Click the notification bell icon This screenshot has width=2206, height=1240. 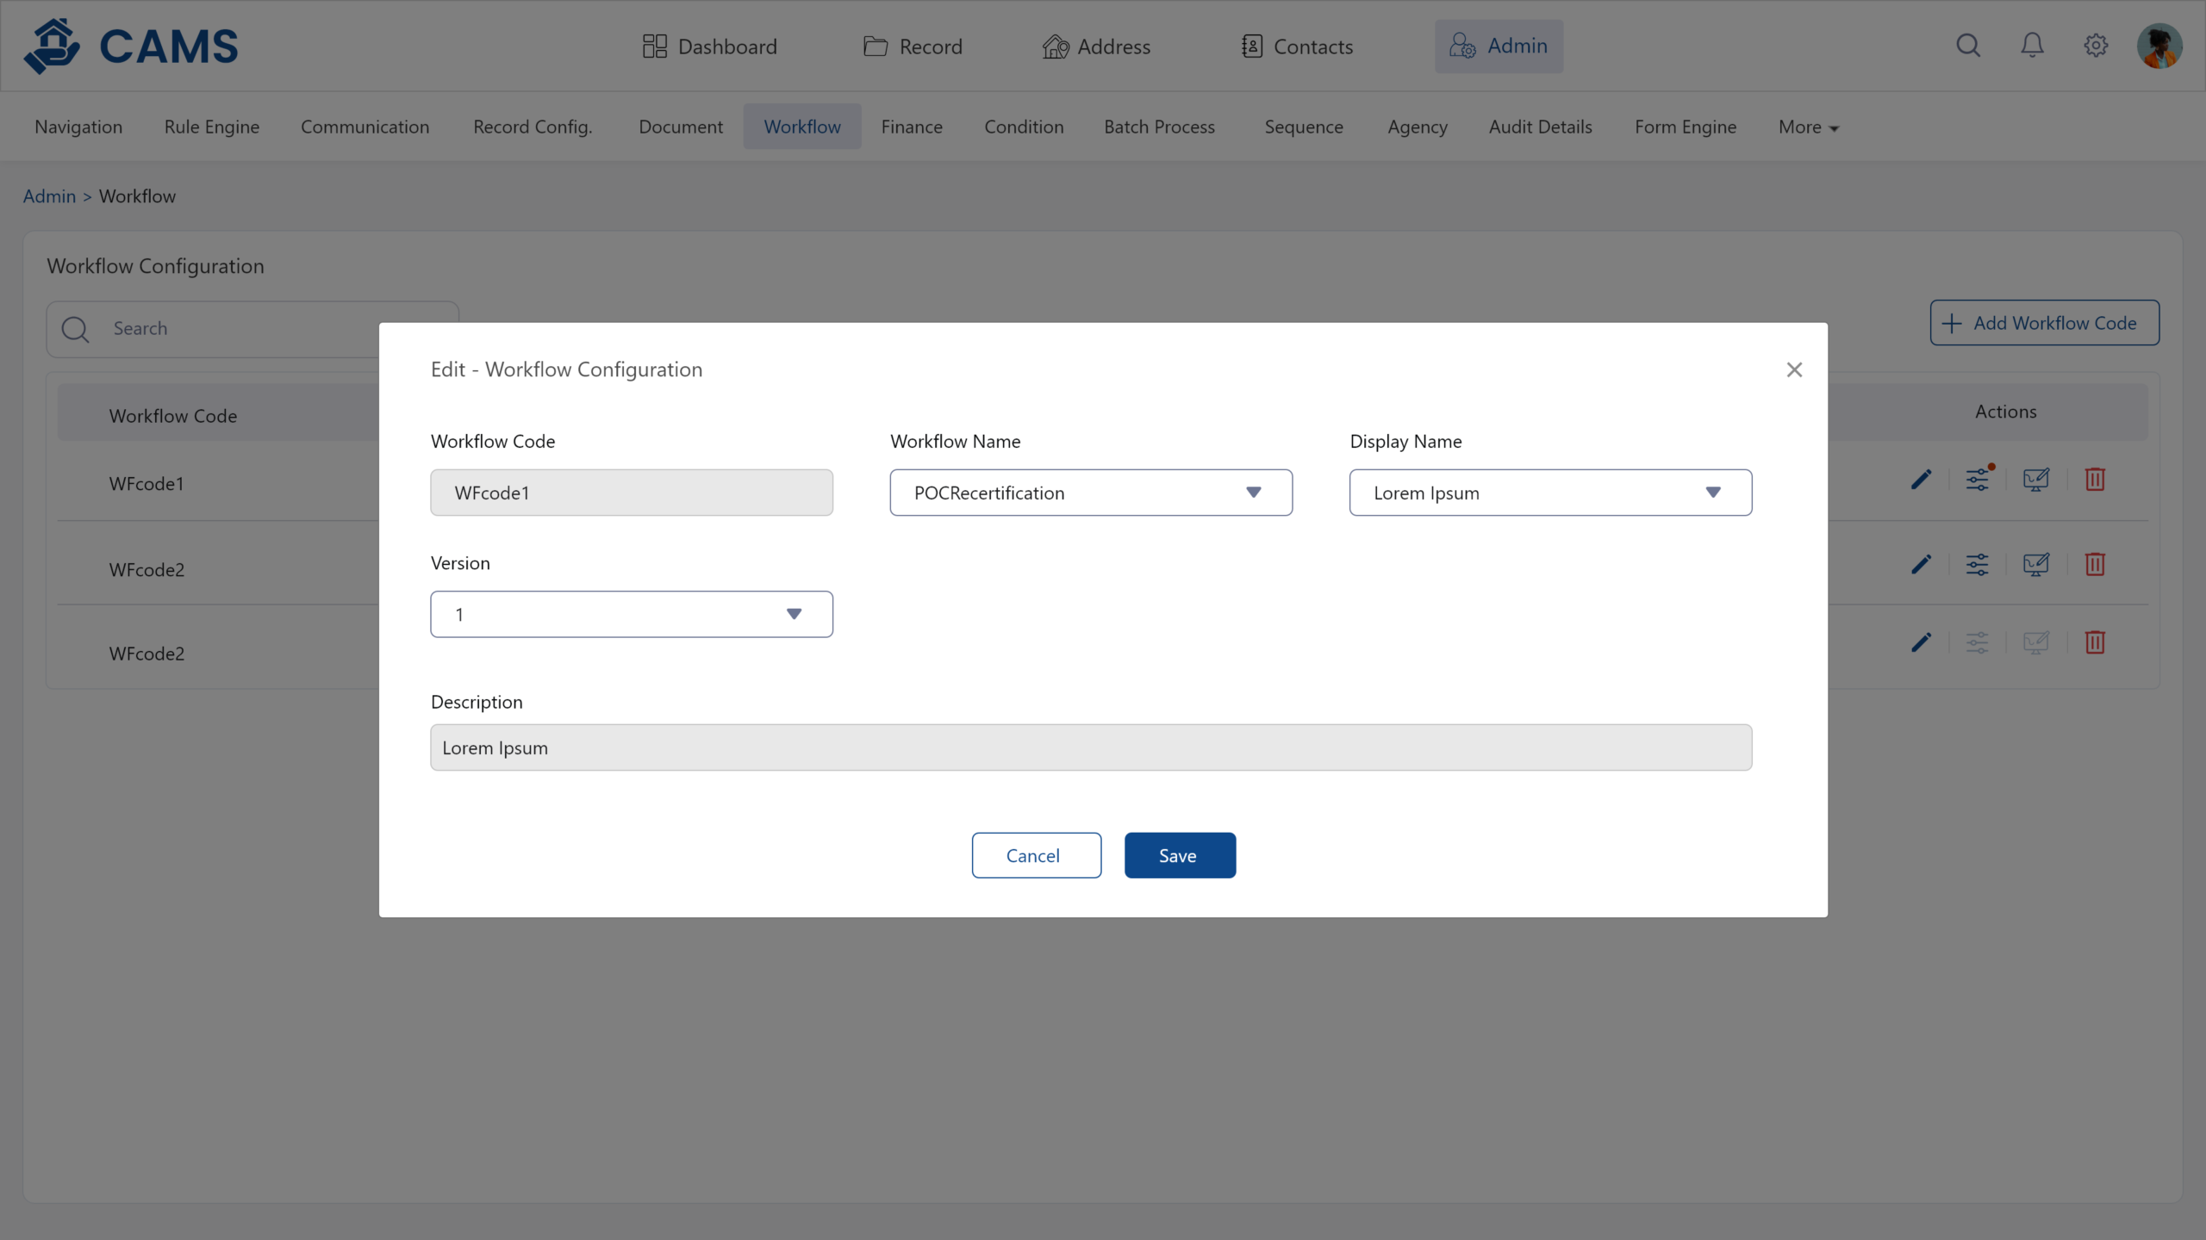click(2032, 46)
